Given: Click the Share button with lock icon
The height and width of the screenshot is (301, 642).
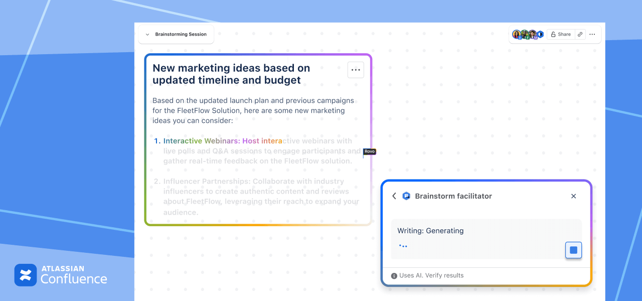Looking at the screenshot, I should click(x=561, y=34).
